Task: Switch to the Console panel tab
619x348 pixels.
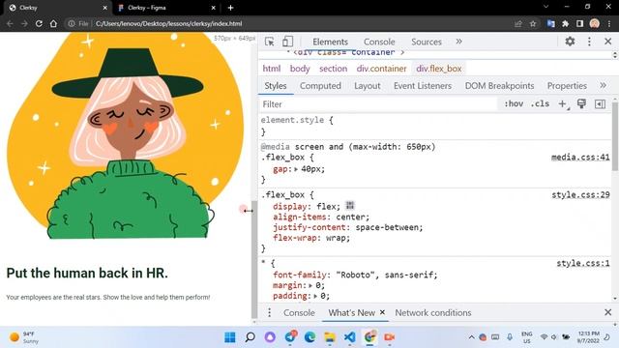Action: (379, 42)
